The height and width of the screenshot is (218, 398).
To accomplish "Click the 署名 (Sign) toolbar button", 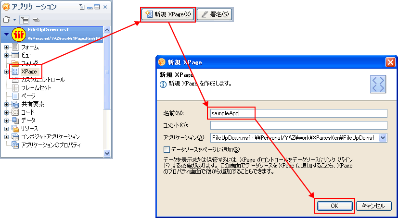I will (x=215, y=14).
